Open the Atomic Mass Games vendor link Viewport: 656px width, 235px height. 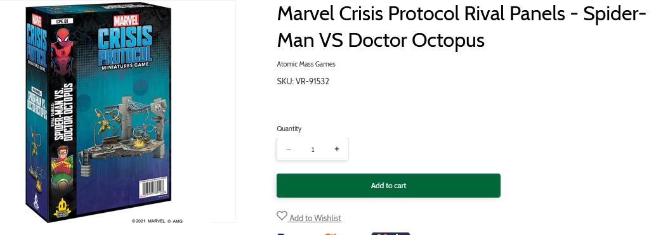coord(306,64)
